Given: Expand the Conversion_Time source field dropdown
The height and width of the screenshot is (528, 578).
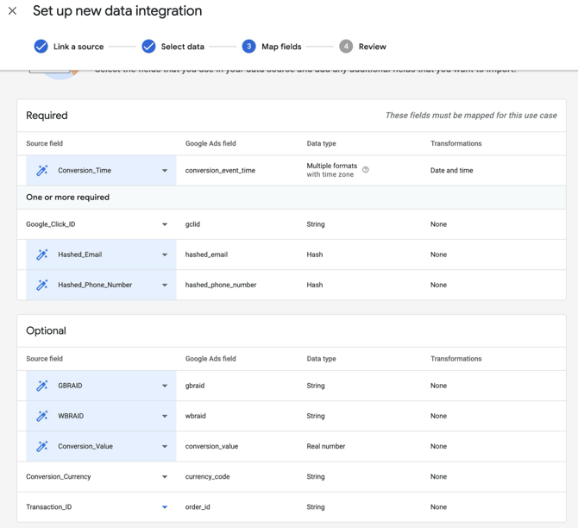Looking at the screenshot, I should pos(165,171).
